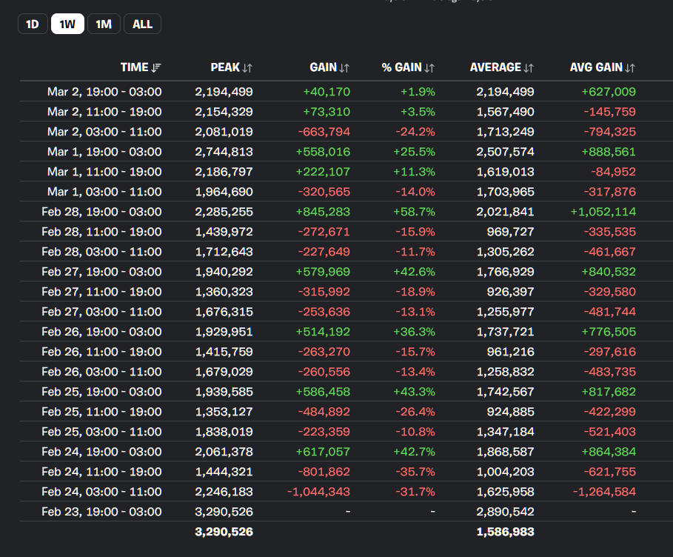673x557 pixels.
Task: Click the % GAIN sort arrows icon
Action: point(430,67)
